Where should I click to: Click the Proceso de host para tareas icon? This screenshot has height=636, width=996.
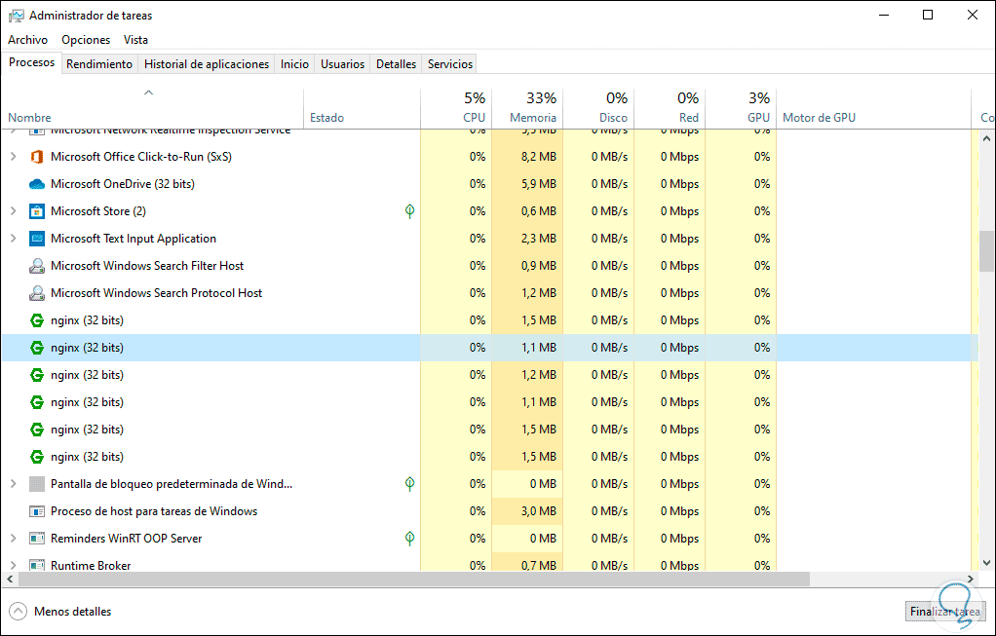pos(37,511)
